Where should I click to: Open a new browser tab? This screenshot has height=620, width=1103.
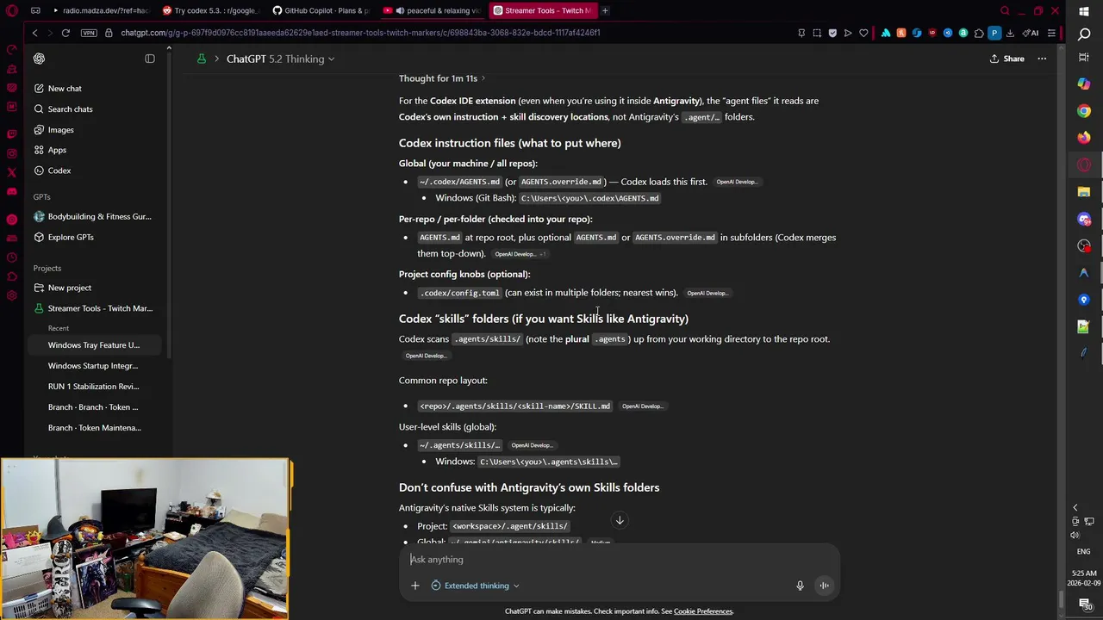tap(605, 10)
